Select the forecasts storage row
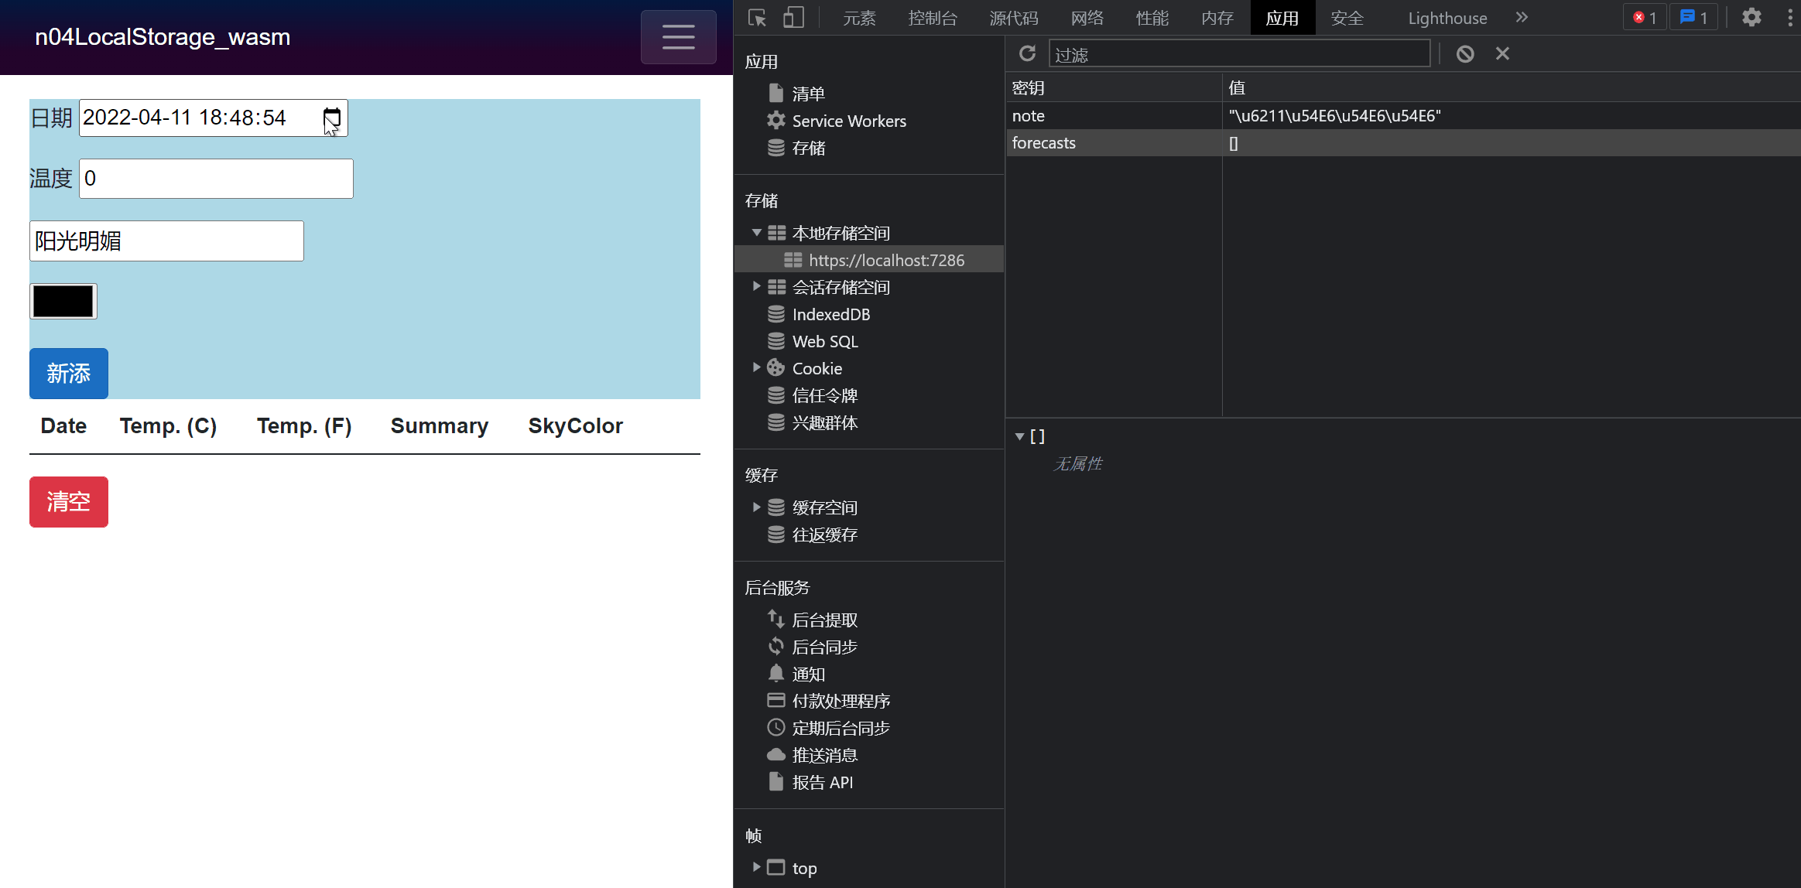 pyautogui.click(x=1403, y=142)
